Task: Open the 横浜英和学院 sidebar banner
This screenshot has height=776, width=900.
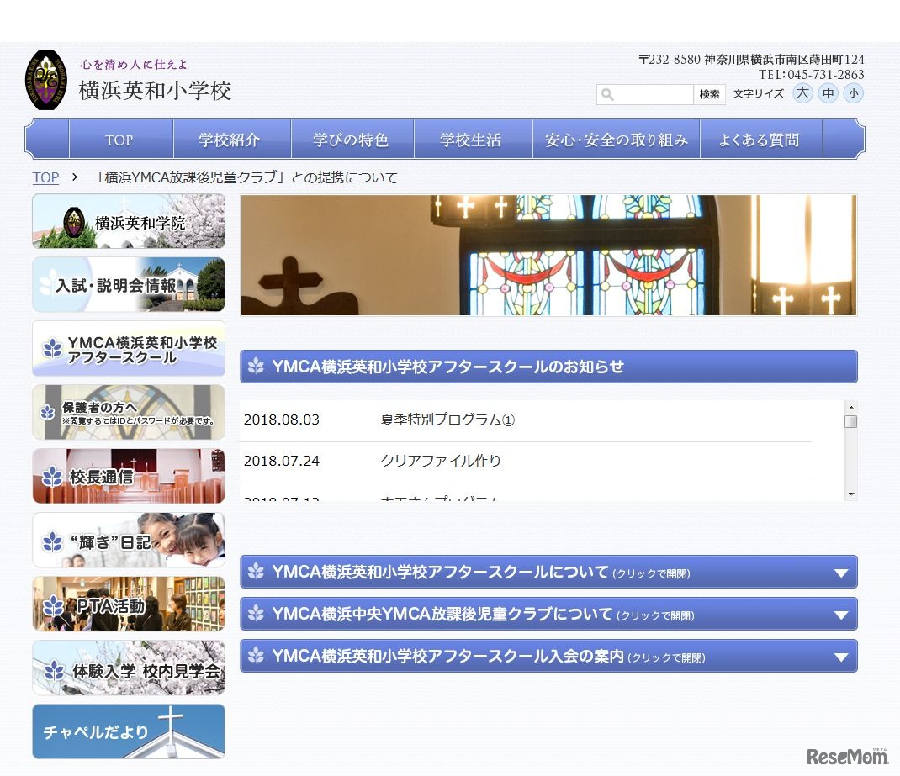Action: (x=129, y=221)
